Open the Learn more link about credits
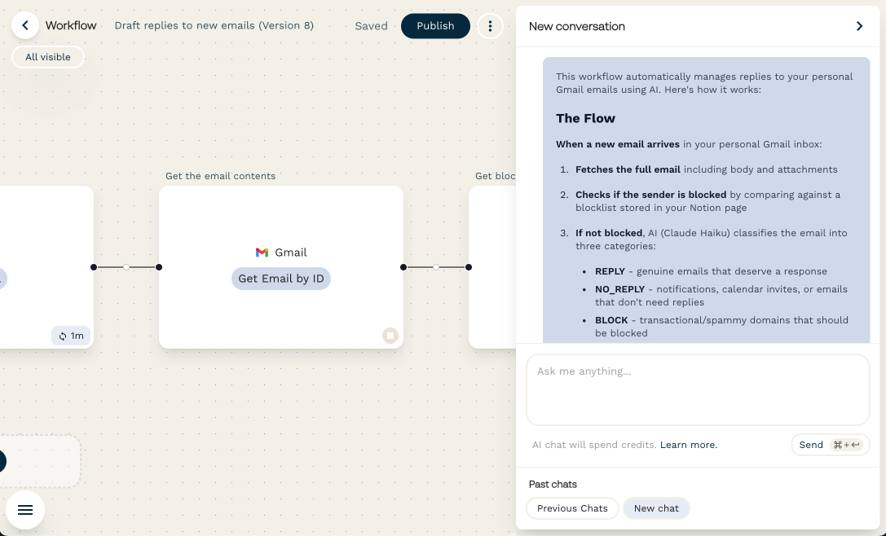886x536 pixels. pos(688,444)
